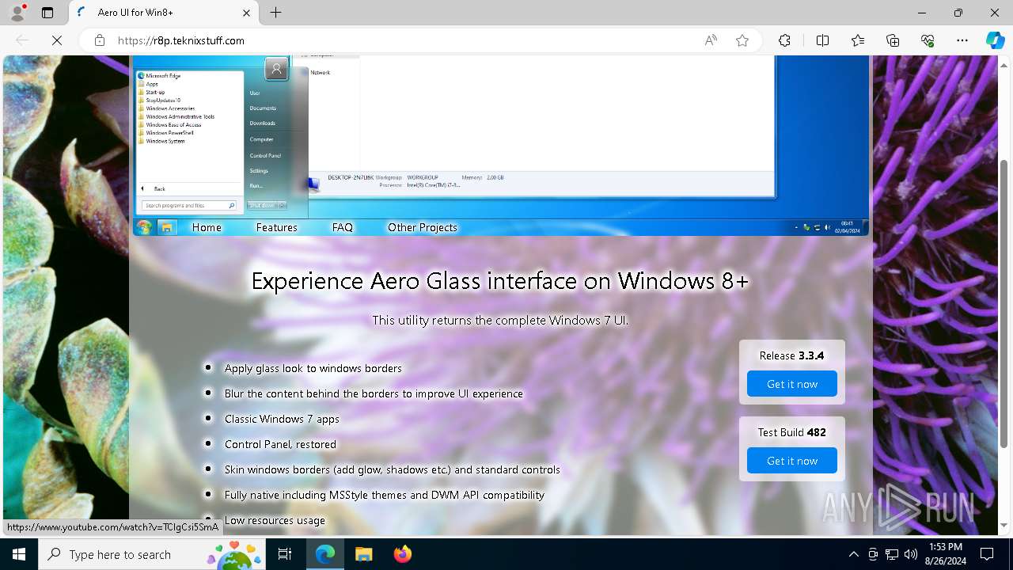Open Settings and more ellipsis menu
The height and width of the screenshot is (570, 1013).
962,40
